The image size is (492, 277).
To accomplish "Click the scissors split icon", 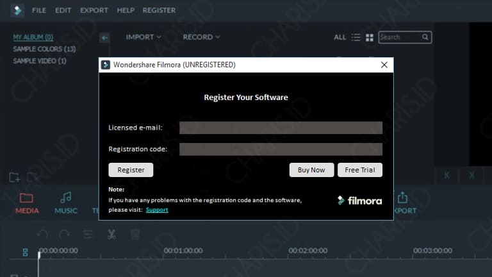I will pyautogui.click(x=111, y=235).
